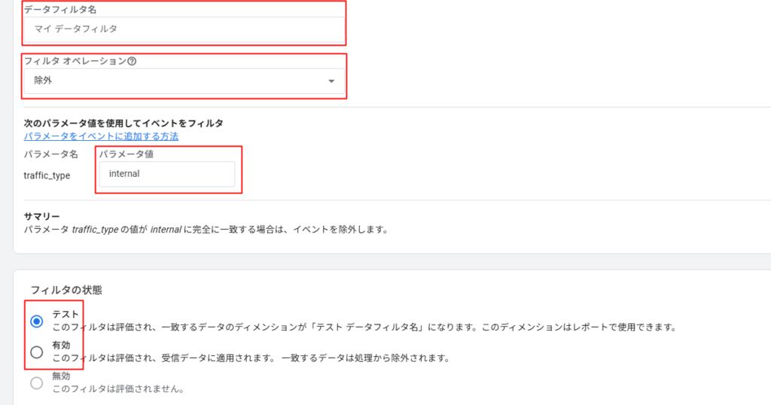Click the サマリー heading
Viewport: 771px width, 405px height.
[41, 217]
